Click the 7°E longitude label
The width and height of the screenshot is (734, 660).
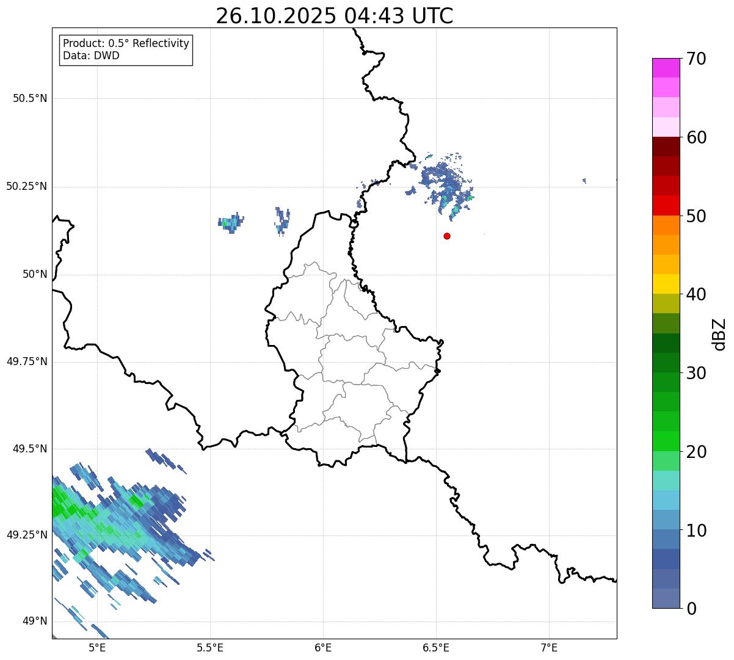click(549, 647)
